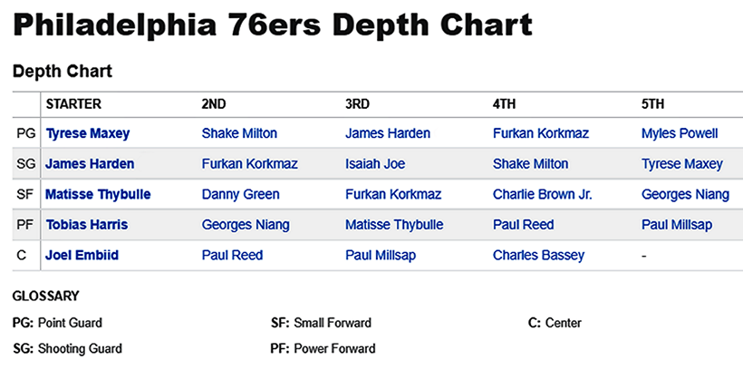Image resolution: width=743 pixels, height=370 pixels.
Task: Open Tyrese Maxey starter point guard link
Action: pos(89,133)
